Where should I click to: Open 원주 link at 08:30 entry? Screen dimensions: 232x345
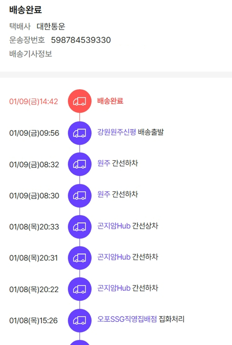(x=104, y=195)
